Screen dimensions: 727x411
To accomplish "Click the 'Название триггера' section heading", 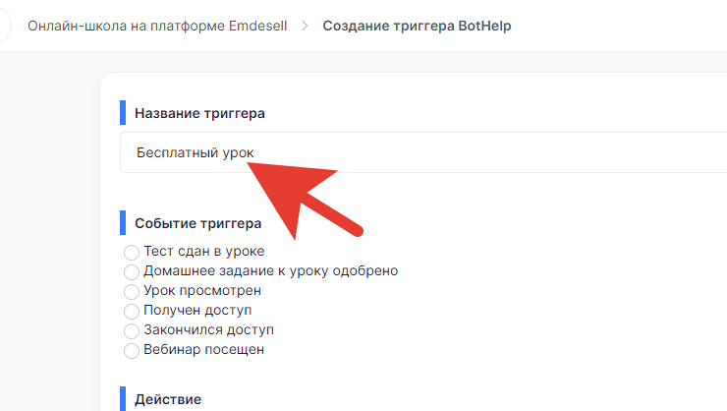I will tap(199, 113).
